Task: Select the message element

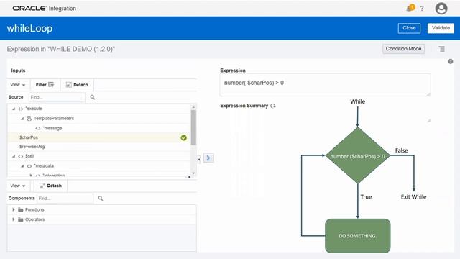Action: coord(52,128)
